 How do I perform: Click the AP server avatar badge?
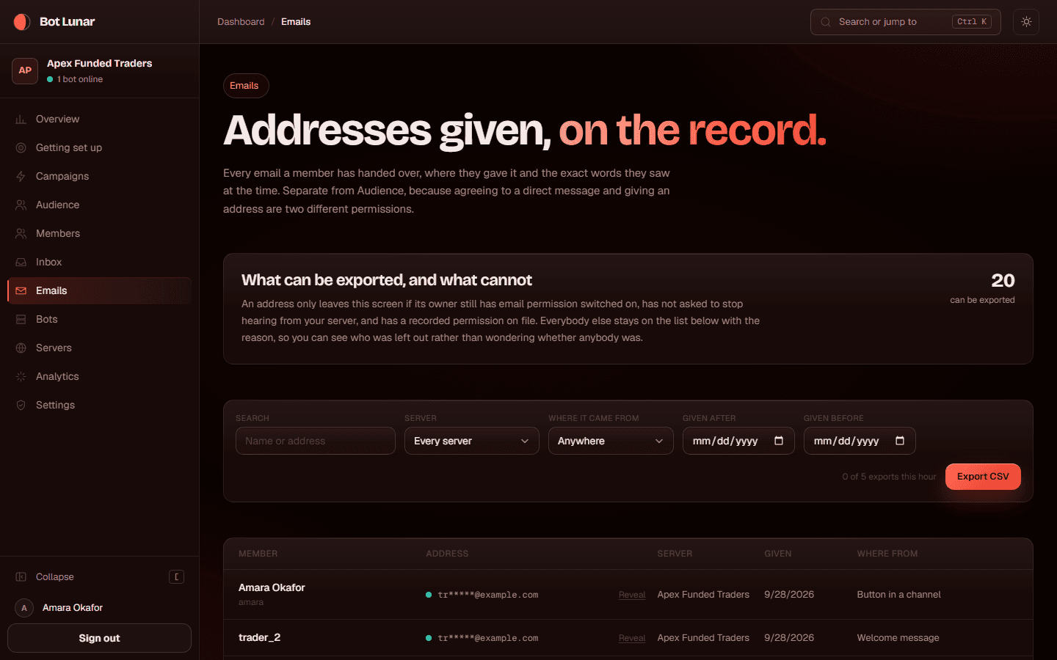click(x=25, y=70)
